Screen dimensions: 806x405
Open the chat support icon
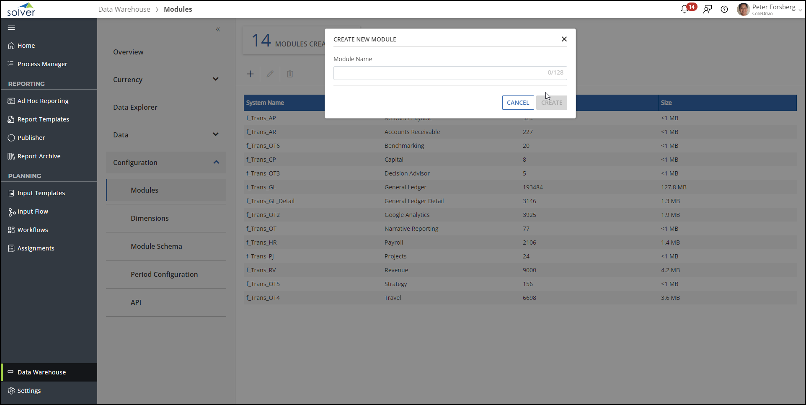coord(708,9)
